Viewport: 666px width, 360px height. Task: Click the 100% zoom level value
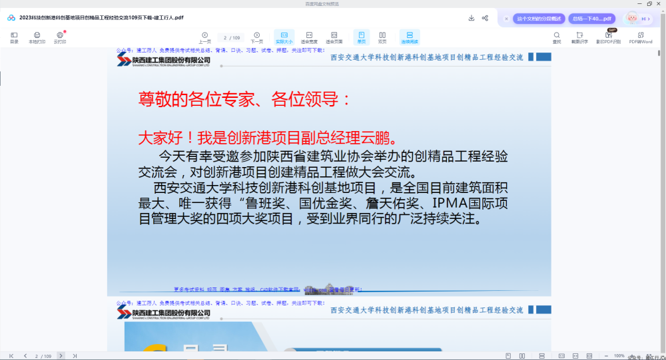click(619, 356)
